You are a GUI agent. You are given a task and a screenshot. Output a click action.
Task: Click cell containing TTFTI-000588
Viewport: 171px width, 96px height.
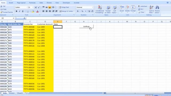30,27
